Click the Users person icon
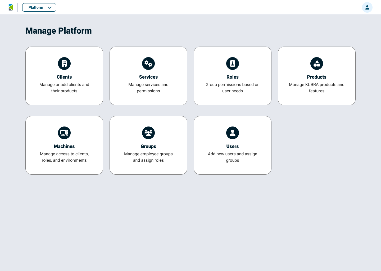This screenshot has width=381, height=271. (233, 133)
